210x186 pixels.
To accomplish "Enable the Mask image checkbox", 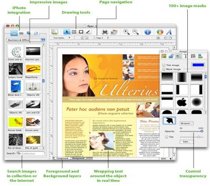I will click(164, 69).
